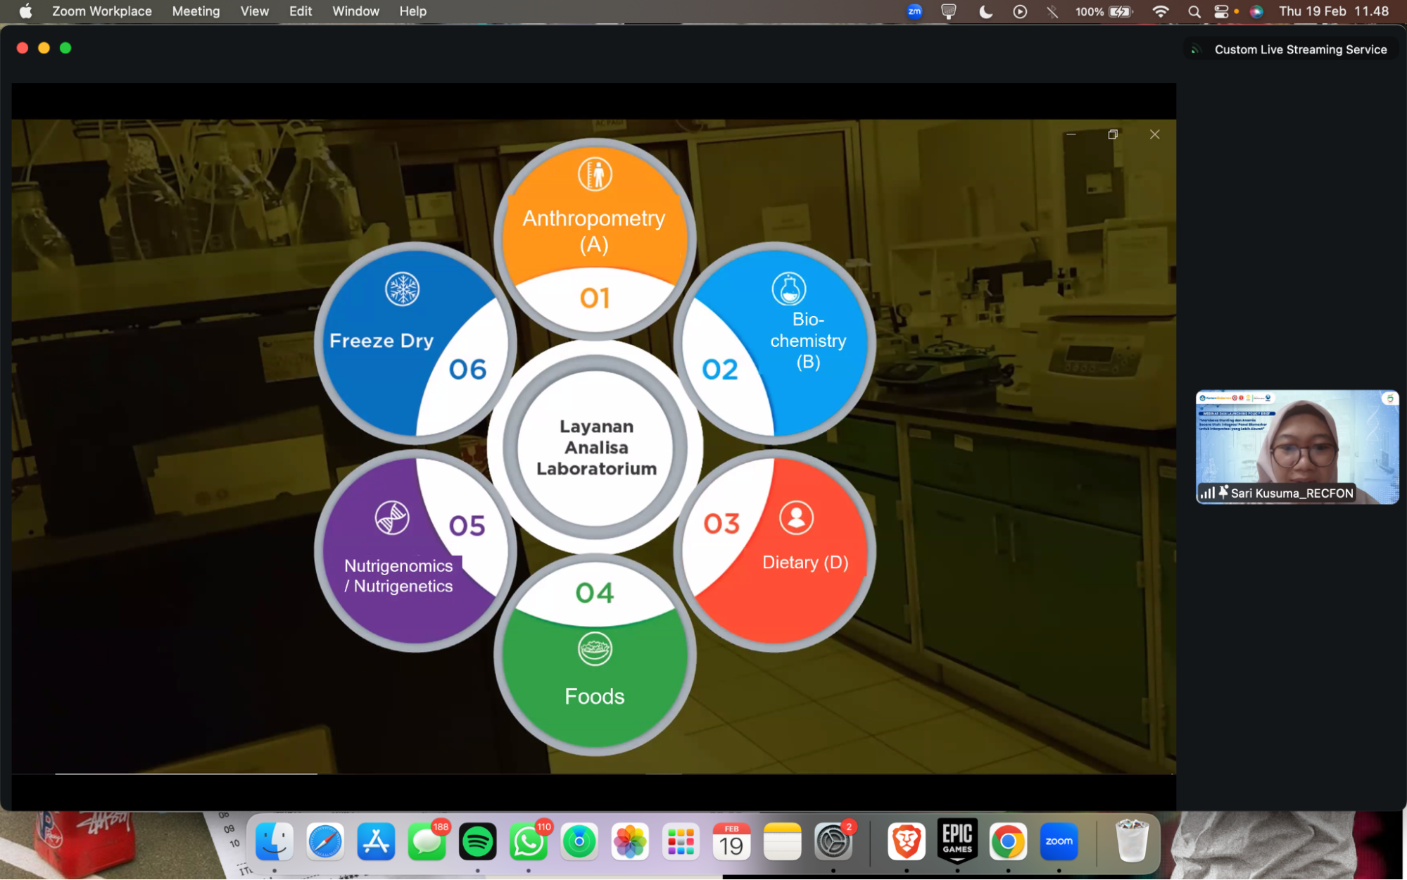Toggle the Wi-Fi menu bar icon
This screenshot has height=880, width=1407.
(x=1160, y=11)
